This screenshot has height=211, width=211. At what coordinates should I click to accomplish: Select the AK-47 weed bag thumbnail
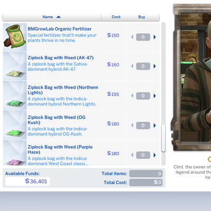click(x=15, y=66)
